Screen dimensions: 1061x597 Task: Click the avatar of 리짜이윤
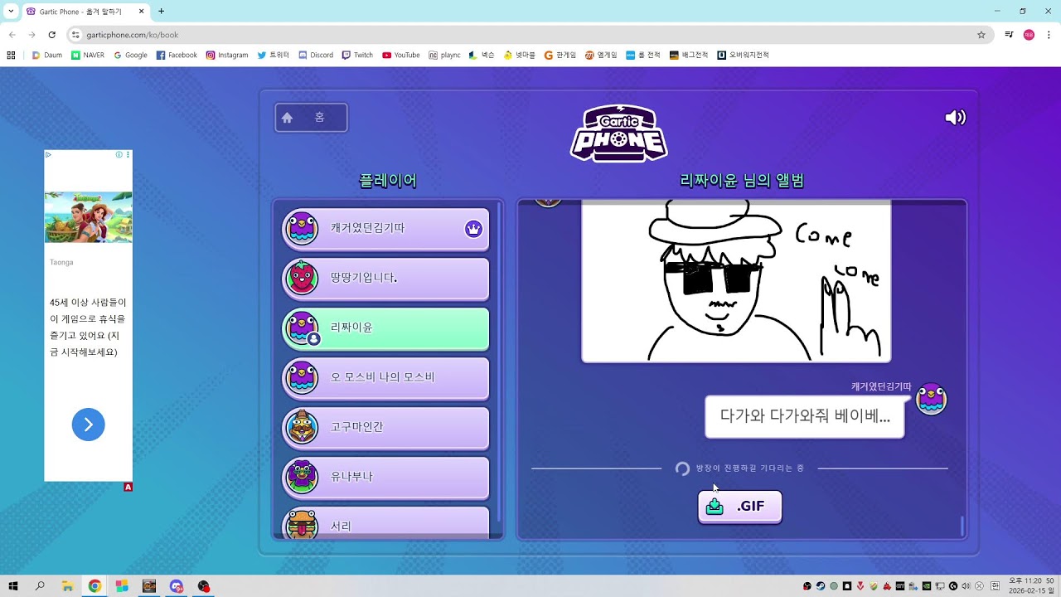[x=302, y=328]
